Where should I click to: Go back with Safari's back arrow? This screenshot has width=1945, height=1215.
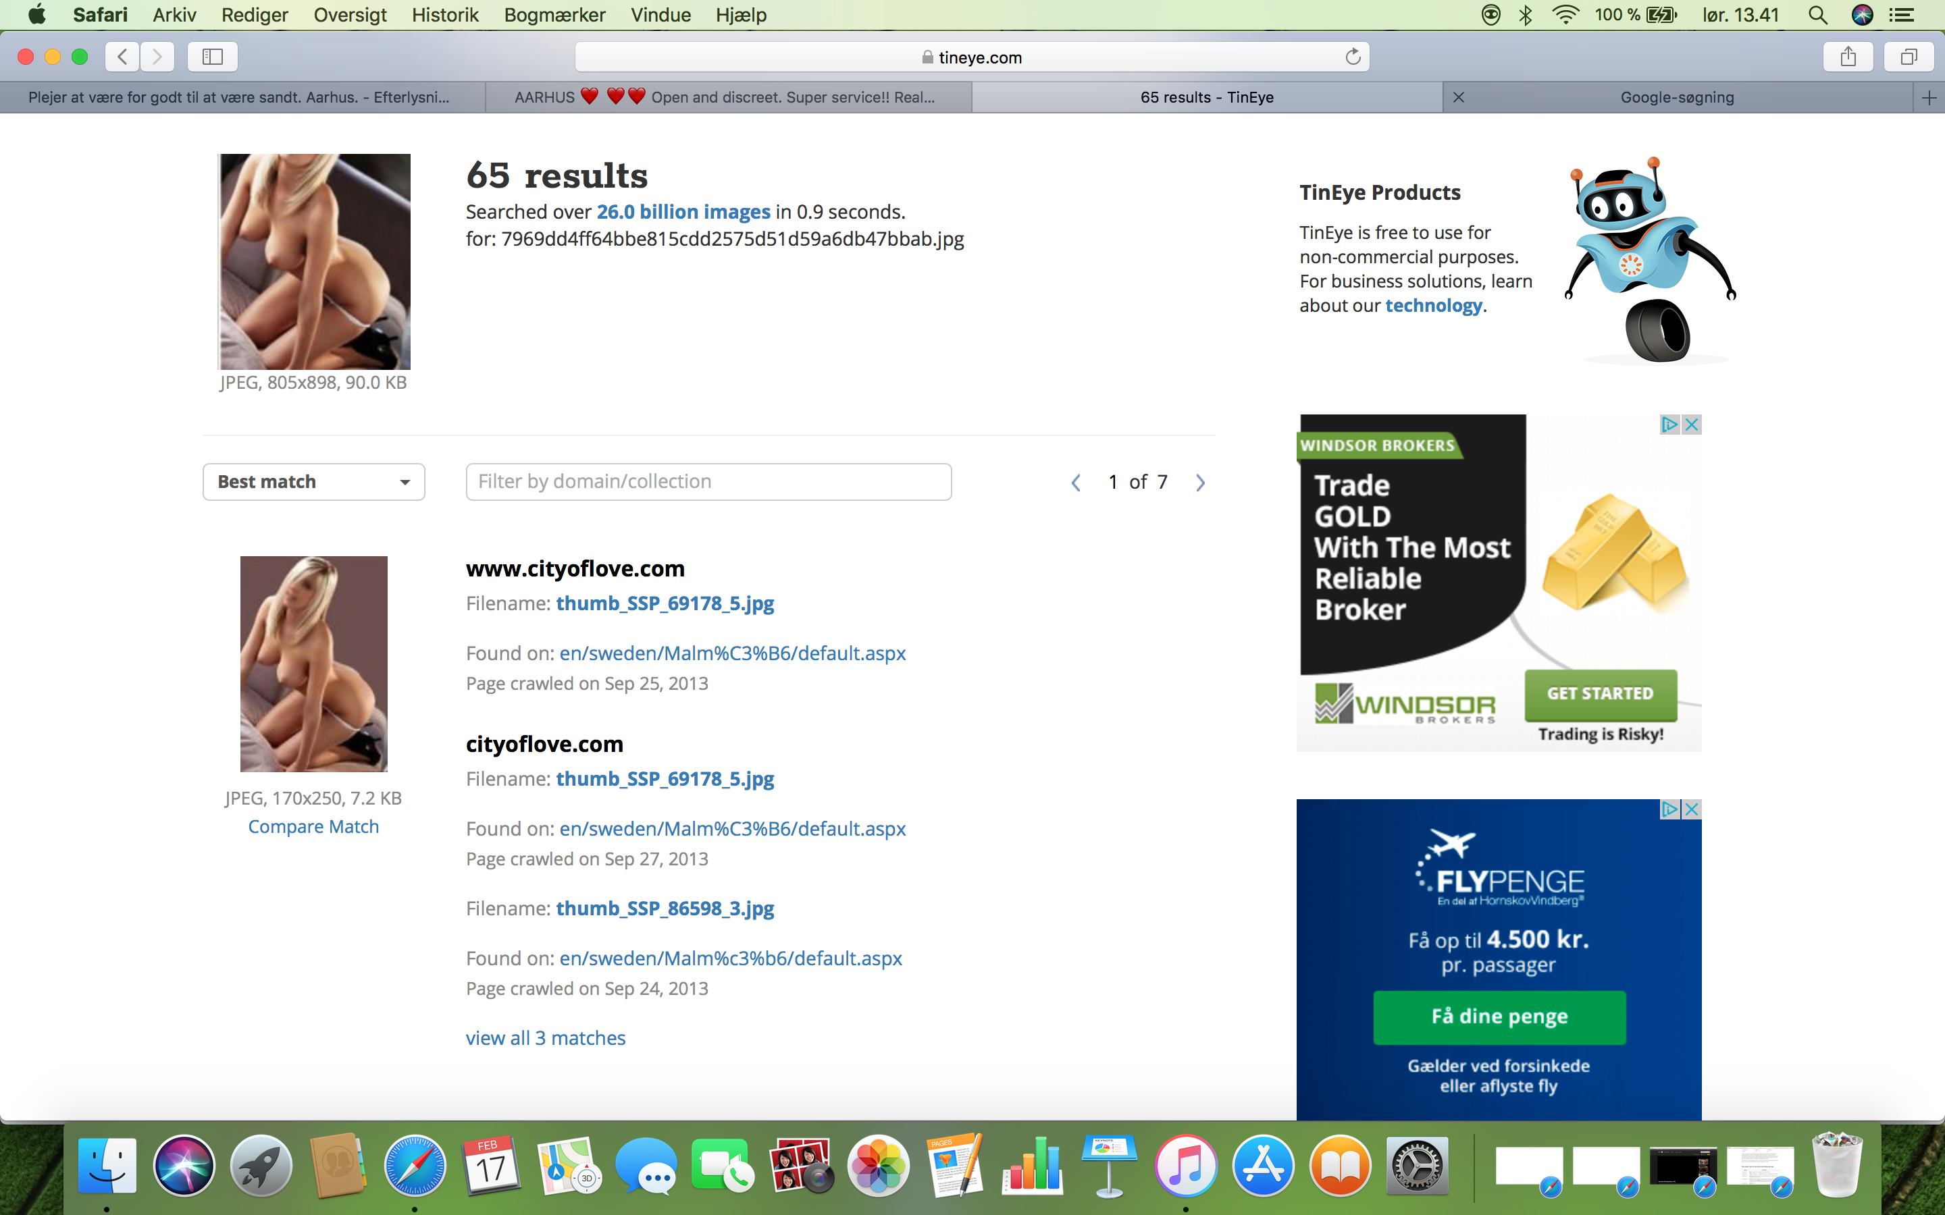click(x=122, y=56)
